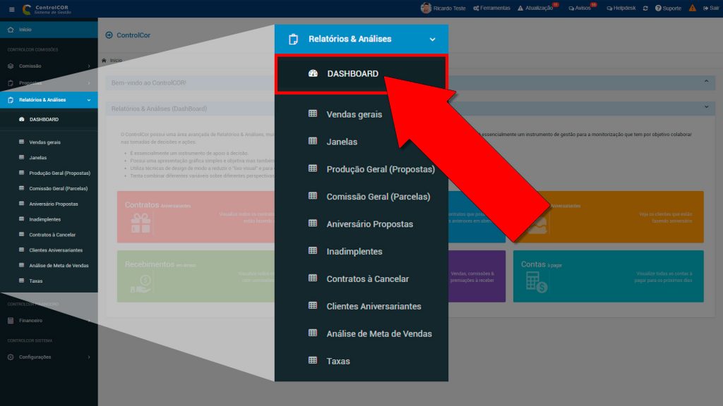Screen dimensions: 723x406
Task: Expand the Propostas chevron in left sidebar
Action: pyautogui.click(x=89, y=83)
